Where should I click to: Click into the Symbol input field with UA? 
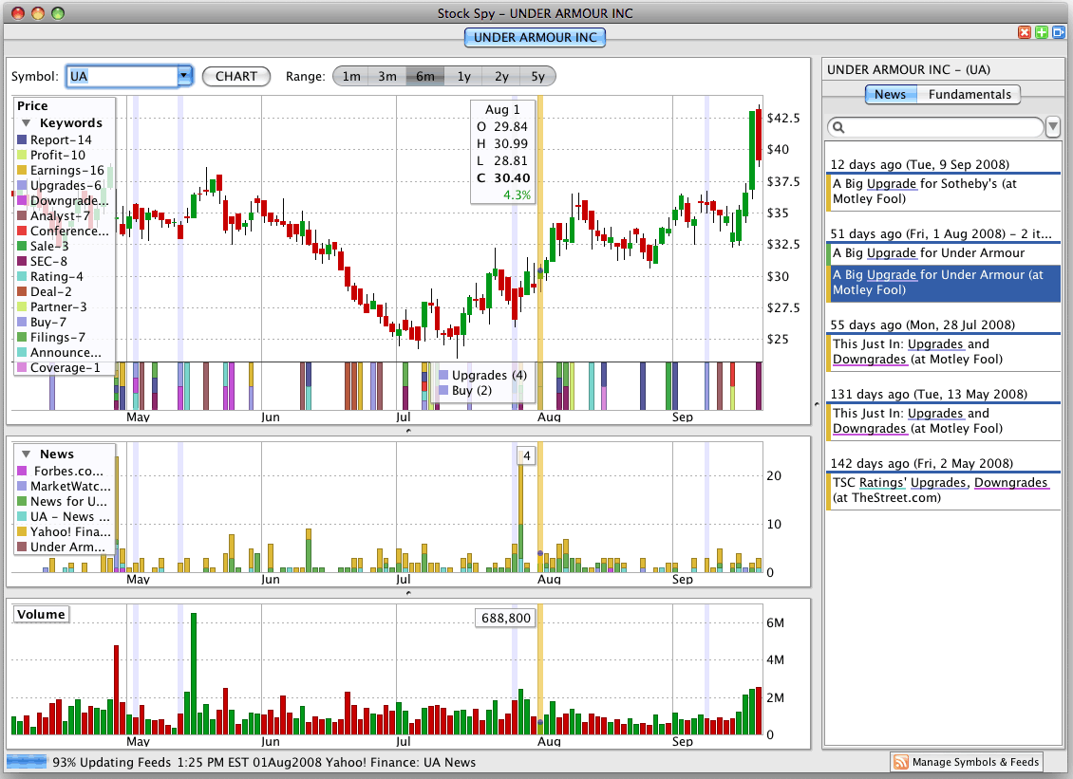click(122, 76)
